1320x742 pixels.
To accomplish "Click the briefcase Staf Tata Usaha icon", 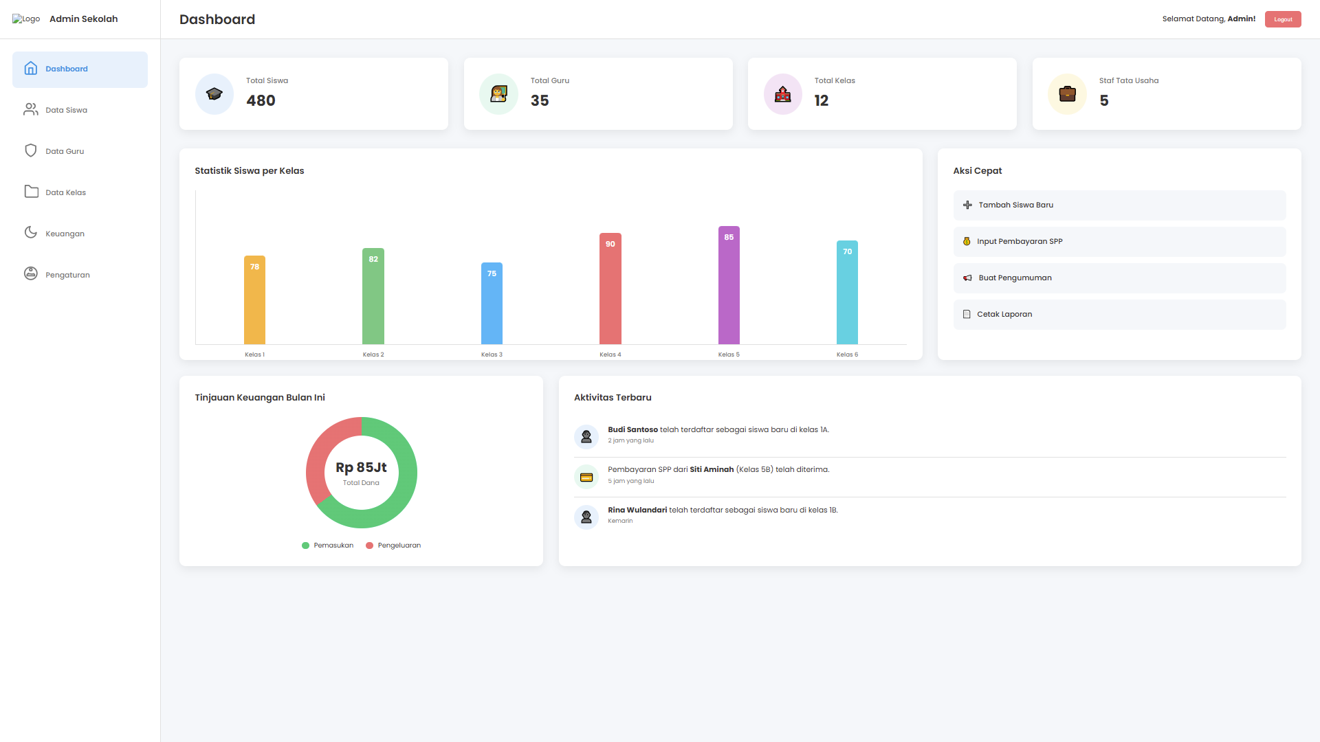I will click(1067, 94).
